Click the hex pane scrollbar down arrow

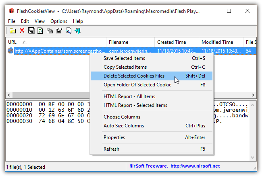252,158
